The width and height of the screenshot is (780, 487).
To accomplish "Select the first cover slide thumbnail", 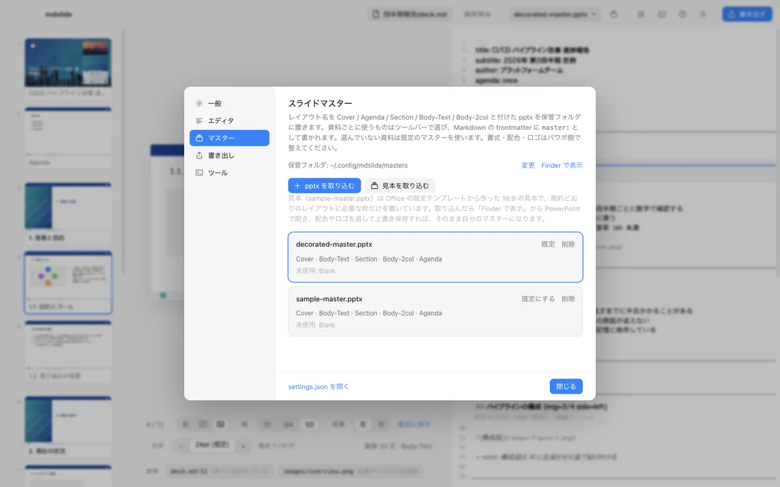I will [x=68, y=67].
